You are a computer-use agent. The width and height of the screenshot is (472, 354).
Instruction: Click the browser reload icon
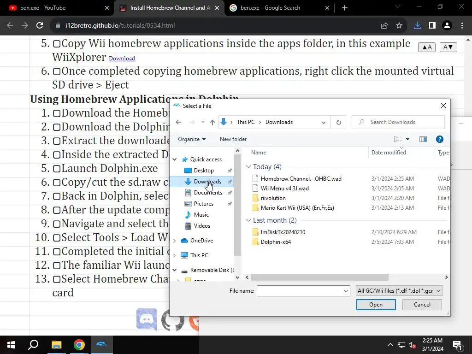pos(40,26)
